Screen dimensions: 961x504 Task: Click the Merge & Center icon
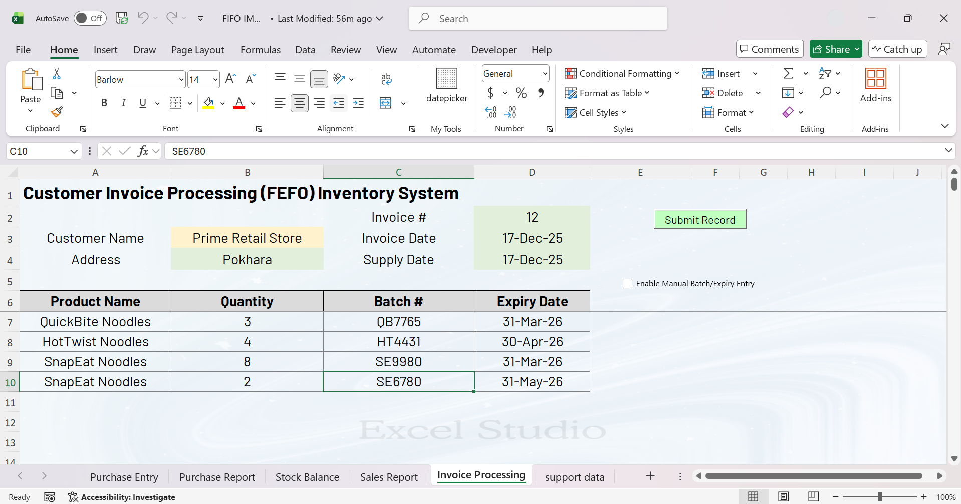pyautogui.click(x=386, y=103)
